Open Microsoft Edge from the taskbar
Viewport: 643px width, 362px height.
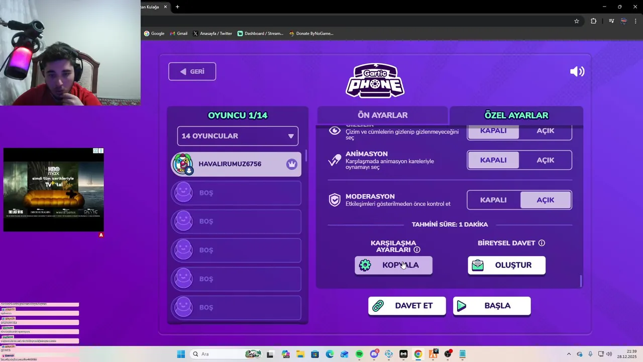[330, 354]
